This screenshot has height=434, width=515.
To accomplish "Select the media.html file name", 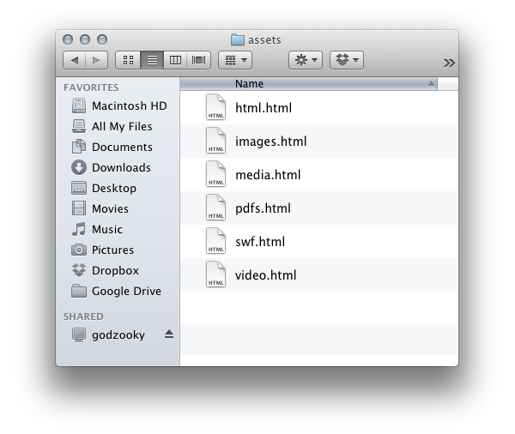I will [268, 175].
